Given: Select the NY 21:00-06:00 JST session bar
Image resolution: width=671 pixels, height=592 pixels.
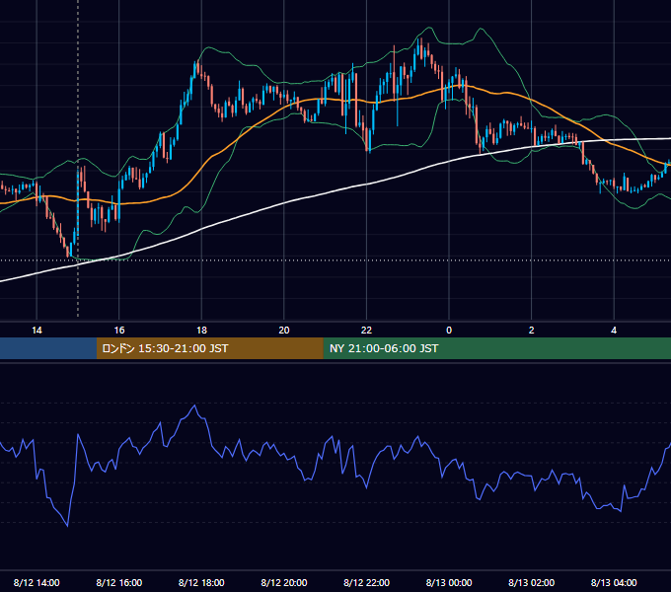Looking at the screenshot, I should click(496, 348).
